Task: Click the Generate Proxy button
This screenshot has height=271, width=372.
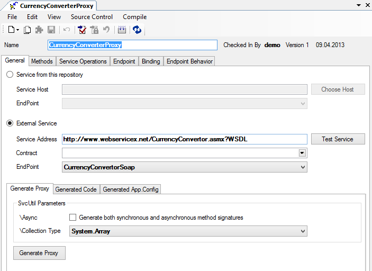Action: tap(39, 253)
